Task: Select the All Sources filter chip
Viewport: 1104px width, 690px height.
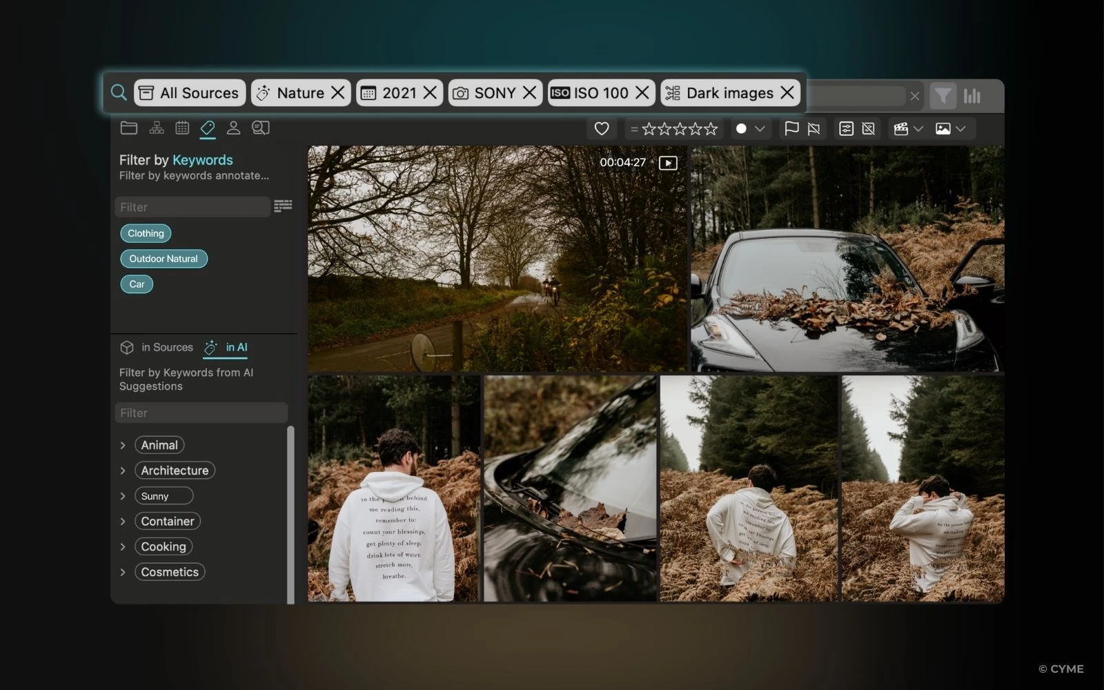Action: point(190,92)
